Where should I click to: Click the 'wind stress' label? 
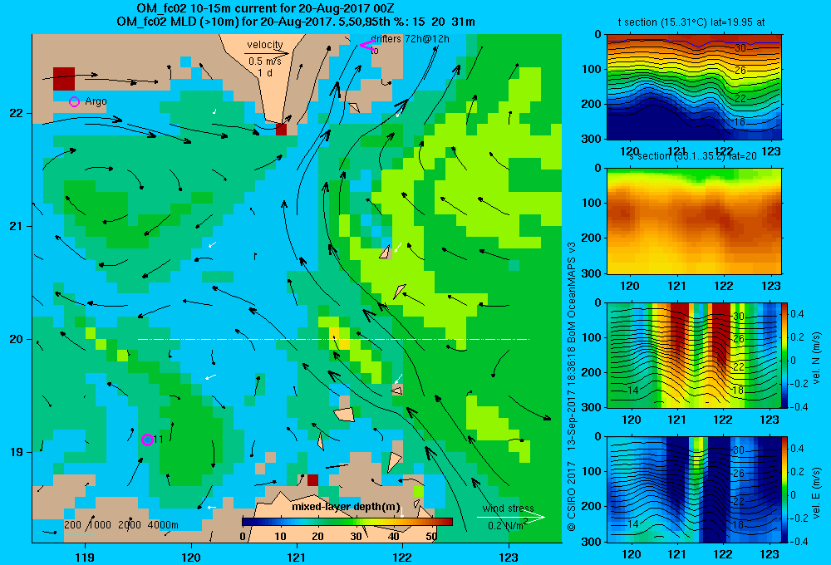pos(509,508)
